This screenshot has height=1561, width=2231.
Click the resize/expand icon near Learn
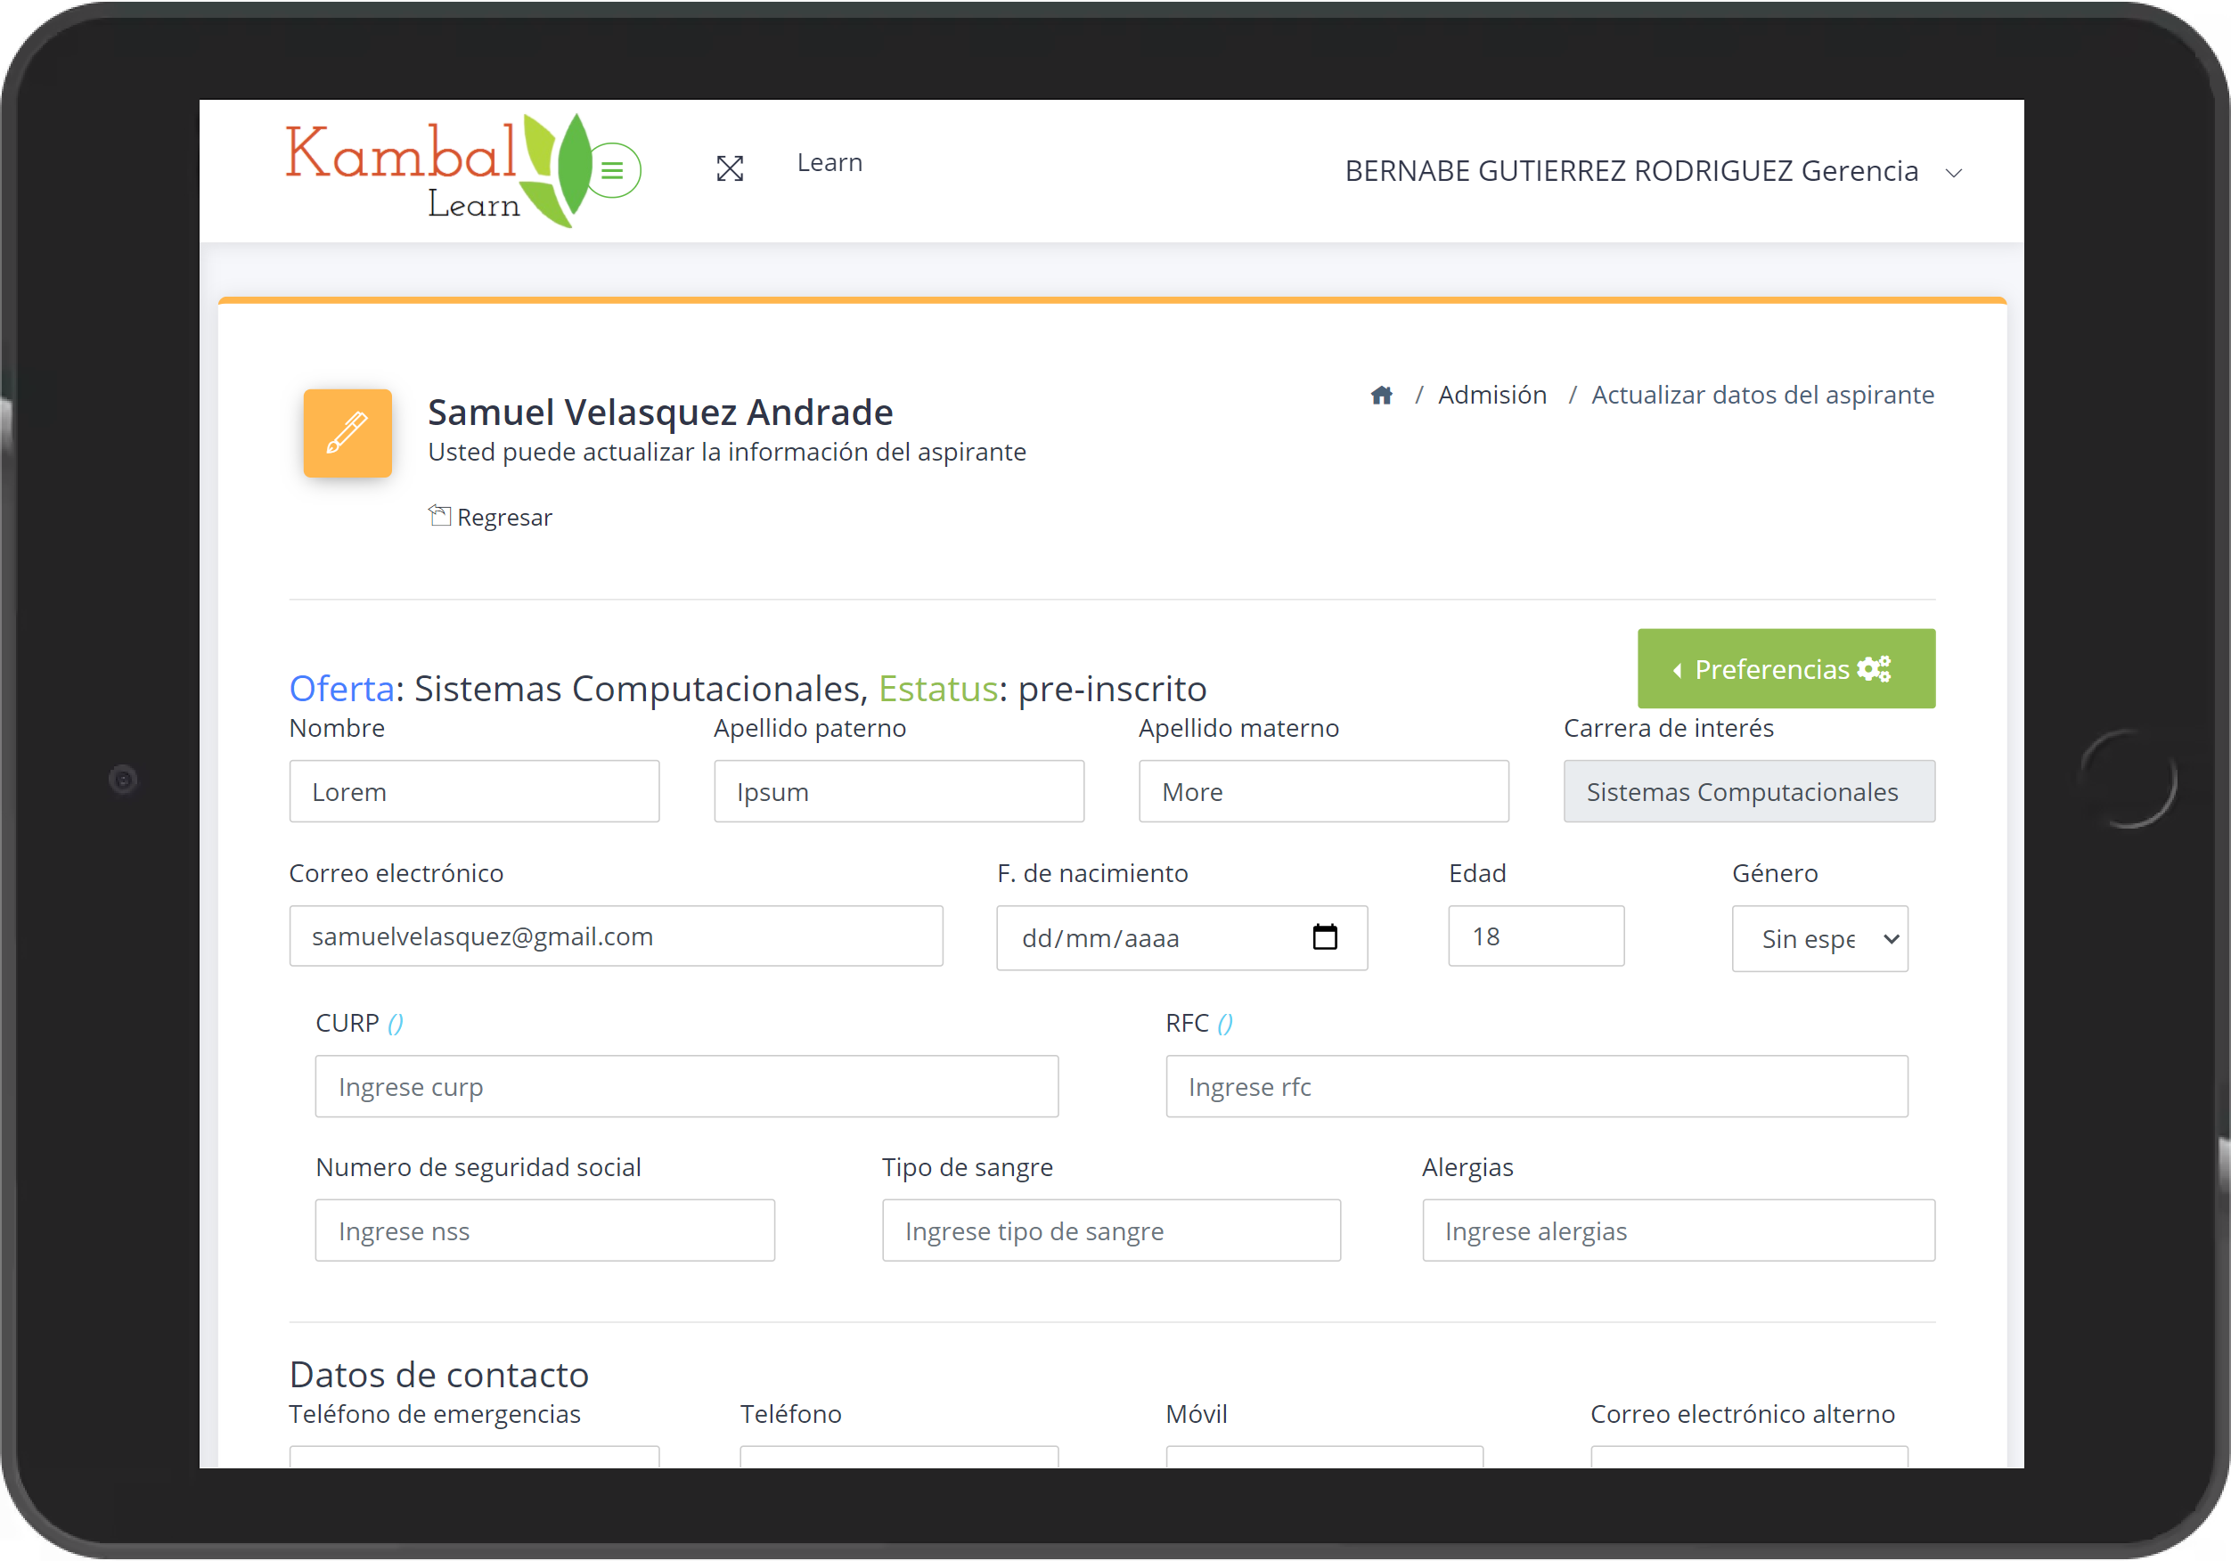[727, 168]
